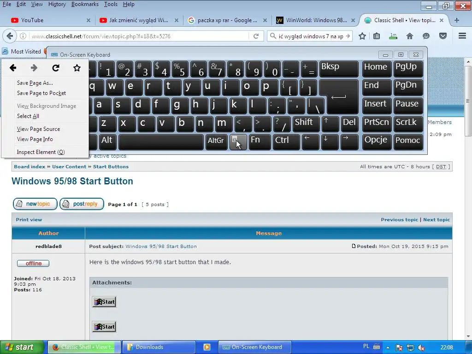
Task: Toggle the AltGr key on keyboard
Action: pos(216,142)
